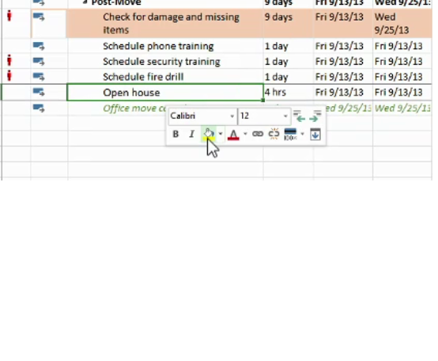The image size is (438, 361).
Task: Click start date of Schedule security training
Action: (339, 62)
